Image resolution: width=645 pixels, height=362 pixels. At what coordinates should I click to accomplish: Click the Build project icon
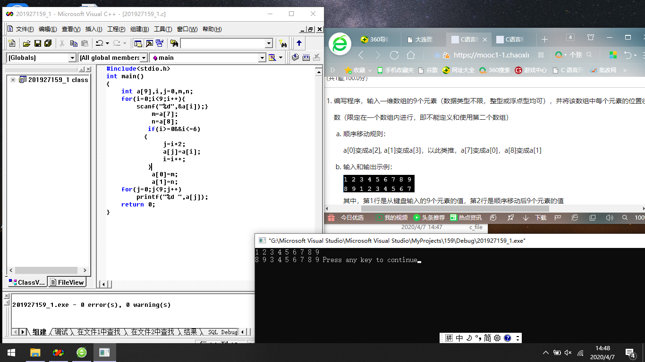(306, 58)
